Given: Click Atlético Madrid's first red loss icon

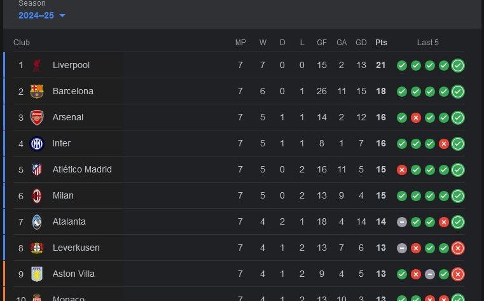Looking at the screenshot, I should [402, 169].
